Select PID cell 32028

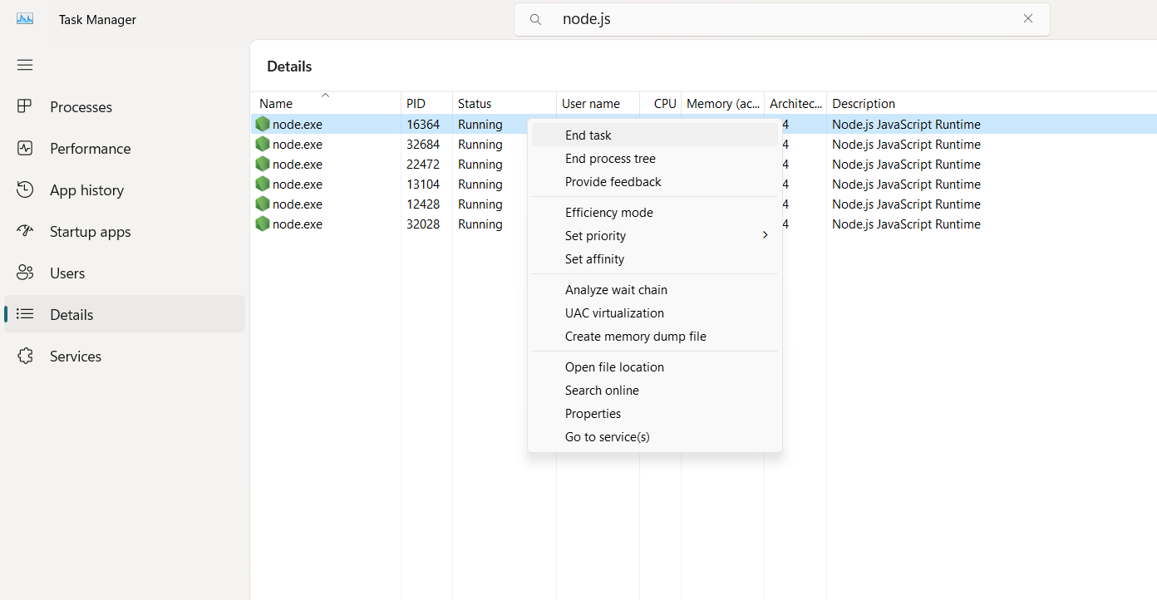click(x=423, y=224)
